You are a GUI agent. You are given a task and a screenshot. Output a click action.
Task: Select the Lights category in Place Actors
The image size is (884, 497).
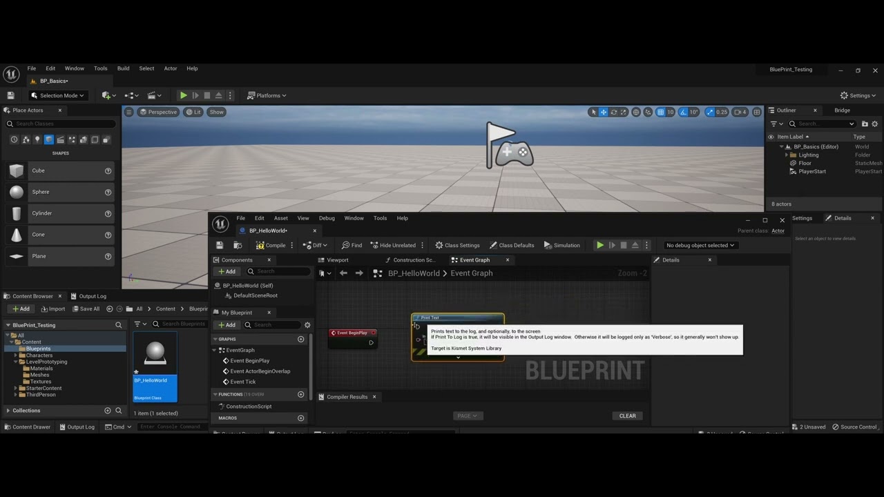click(37, 139)
